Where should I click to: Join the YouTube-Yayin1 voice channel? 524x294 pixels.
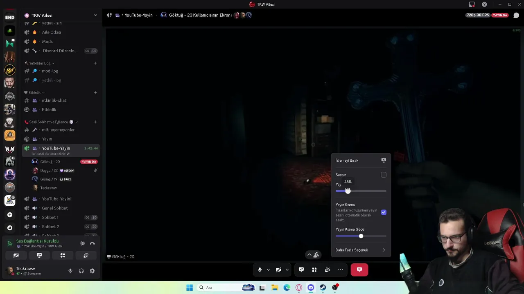(61, 199)
